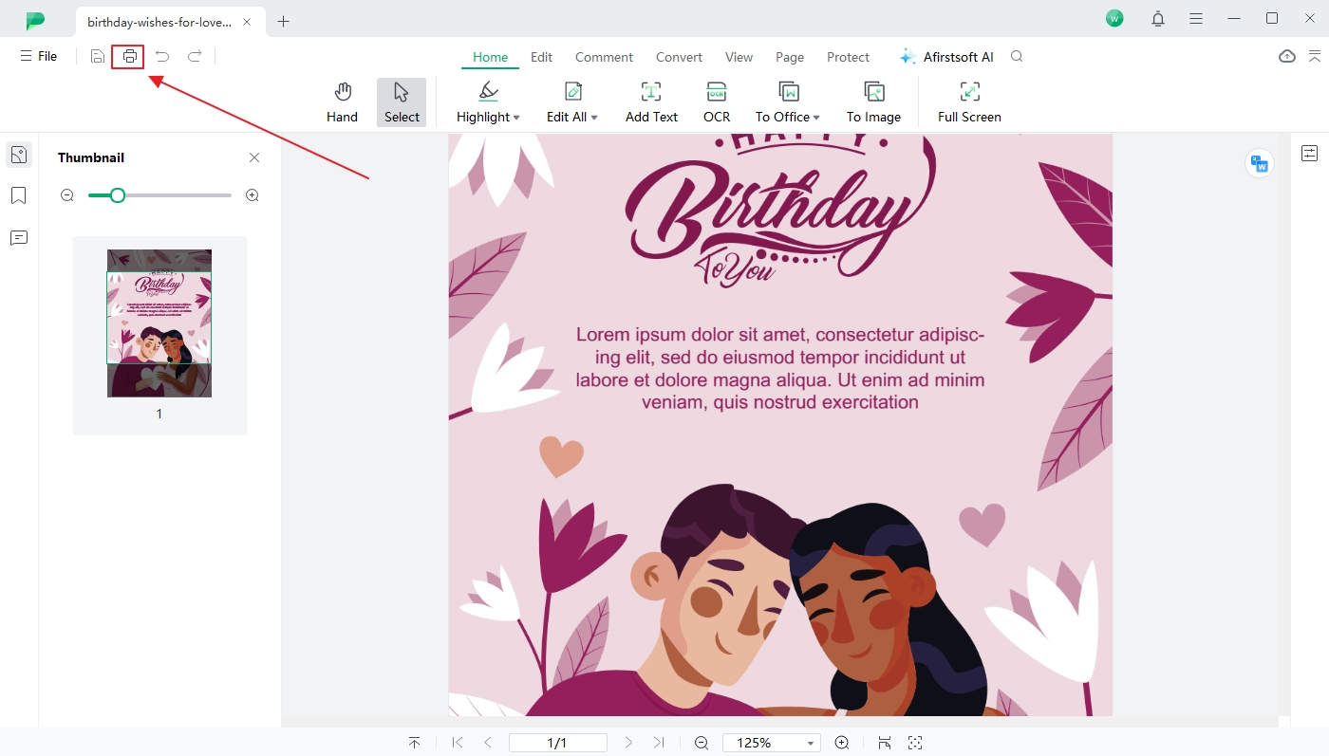This screenshot has width=1329, height=756.
Task: Expand the To Office dropdown arrow
Action: pyautogui.click(x=816, y=118)
